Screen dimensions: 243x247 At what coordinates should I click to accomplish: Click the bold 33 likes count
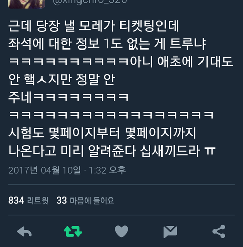tap(62, 201)
